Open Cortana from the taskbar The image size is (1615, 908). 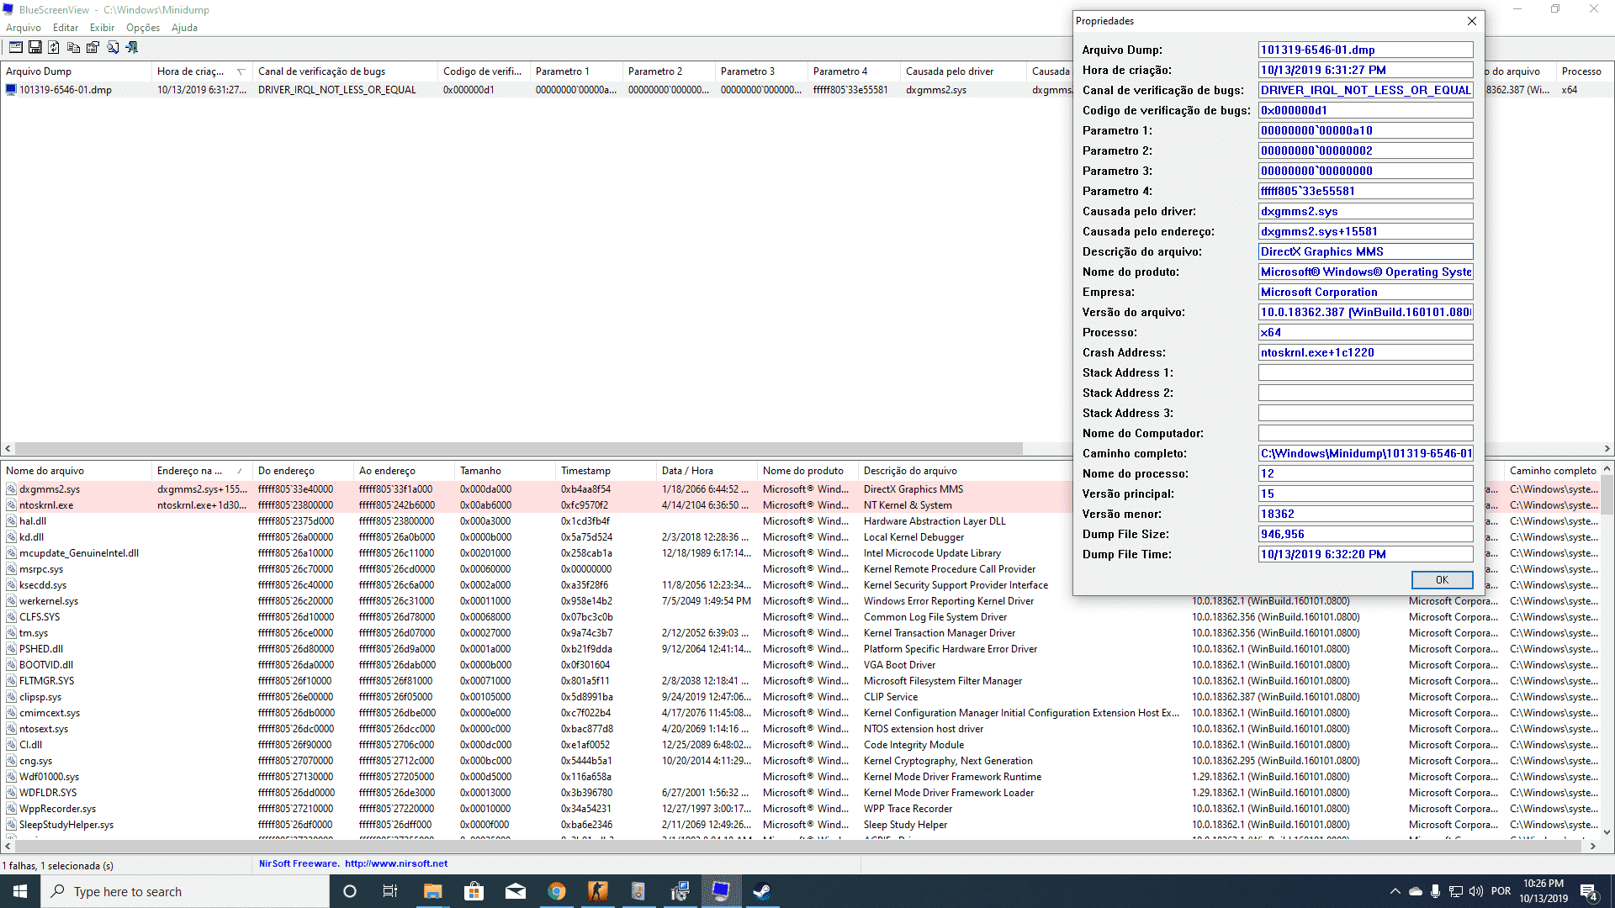click(350, 891)
